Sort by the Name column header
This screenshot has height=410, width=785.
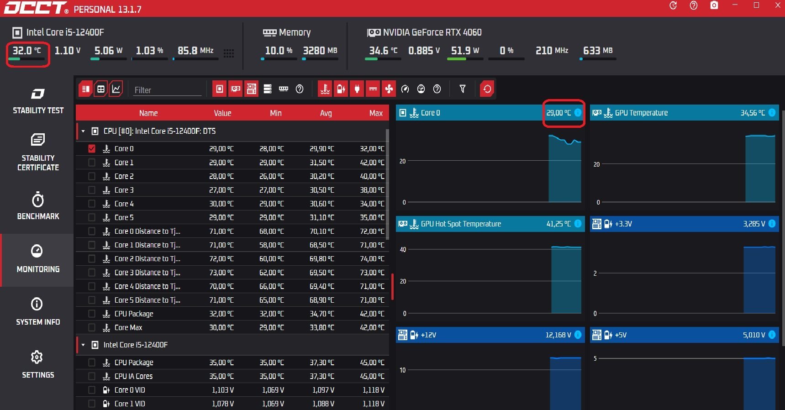pyautogui.click(x=148, y=113)
